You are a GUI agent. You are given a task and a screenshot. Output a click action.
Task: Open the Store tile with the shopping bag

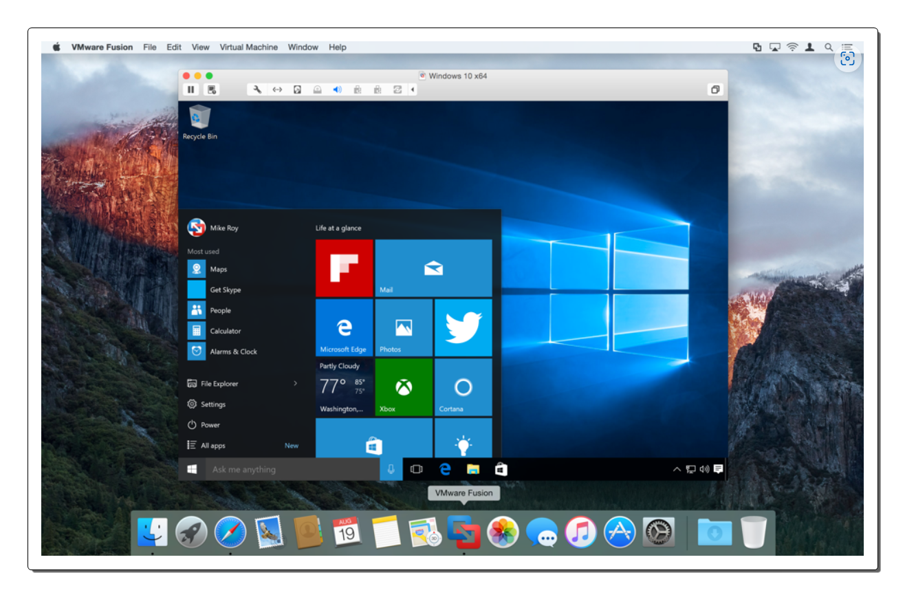(374, 437)
